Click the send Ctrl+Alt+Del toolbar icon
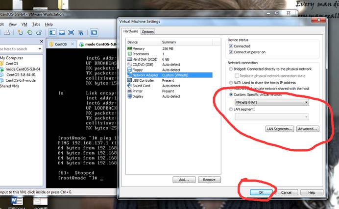 (7, 32)
